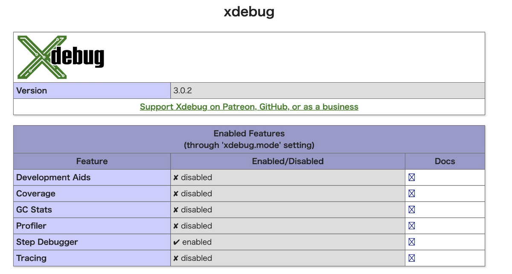Open docs icon for Coverage
The image size is (512, 274).
(x=411, y=193)
